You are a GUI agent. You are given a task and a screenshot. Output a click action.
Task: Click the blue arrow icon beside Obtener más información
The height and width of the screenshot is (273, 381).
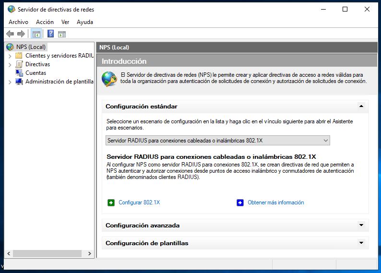pyautogui.click(x=240, y=202)
